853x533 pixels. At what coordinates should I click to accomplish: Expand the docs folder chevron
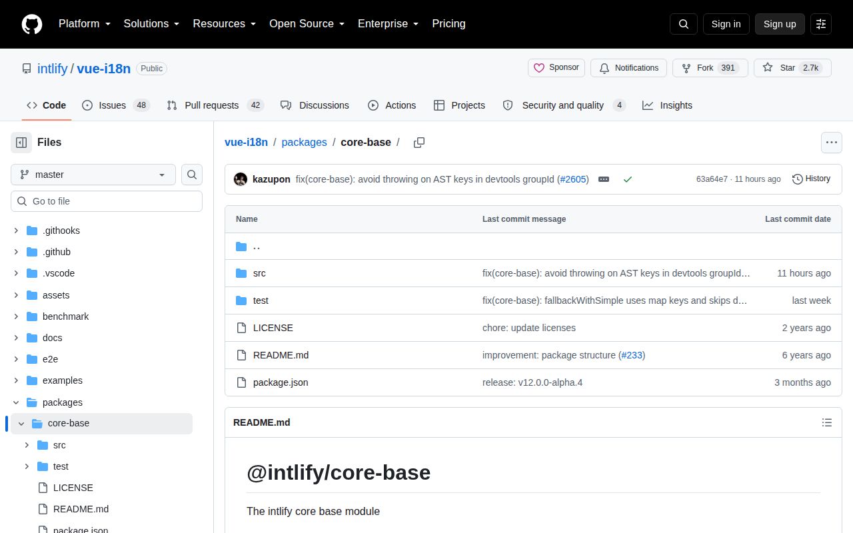(16, 338)
